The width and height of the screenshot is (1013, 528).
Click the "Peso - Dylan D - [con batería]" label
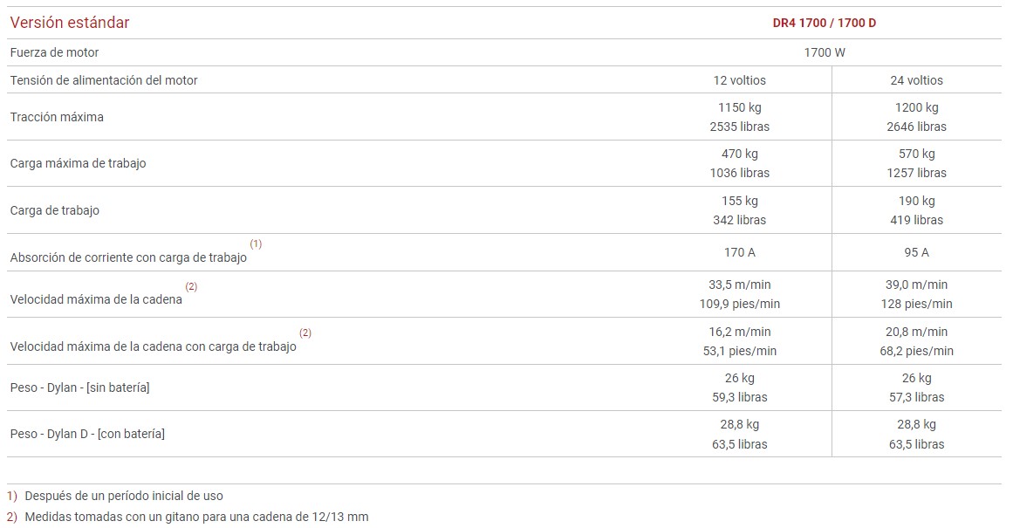click(x=87, y=434)
